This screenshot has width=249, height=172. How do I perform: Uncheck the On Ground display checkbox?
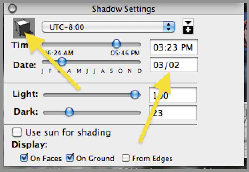click(x=70, y=158)
